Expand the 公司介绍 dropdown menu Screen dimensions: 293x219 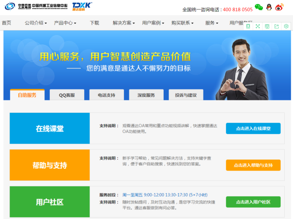pyautogui.click(x=36, y=23)
